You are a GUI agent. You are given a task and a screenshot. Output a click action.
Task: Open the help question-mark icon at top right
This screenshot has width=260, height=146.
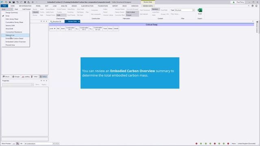coord(252,6)
